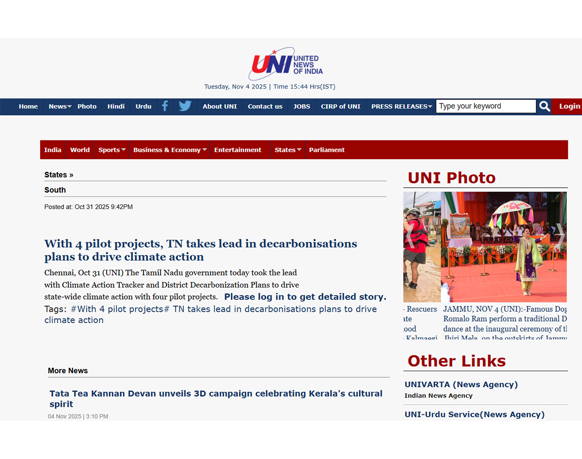This screenshot has height=459, width=582.
Task: Click the search magnifier icon
Action: pyautogui.click(x=544, y=106)
